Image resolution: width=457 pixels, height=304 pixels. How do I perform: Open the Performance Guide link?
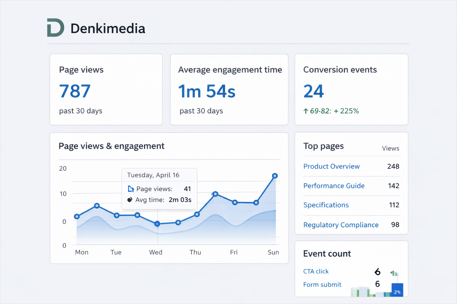[x=334, y=186]
